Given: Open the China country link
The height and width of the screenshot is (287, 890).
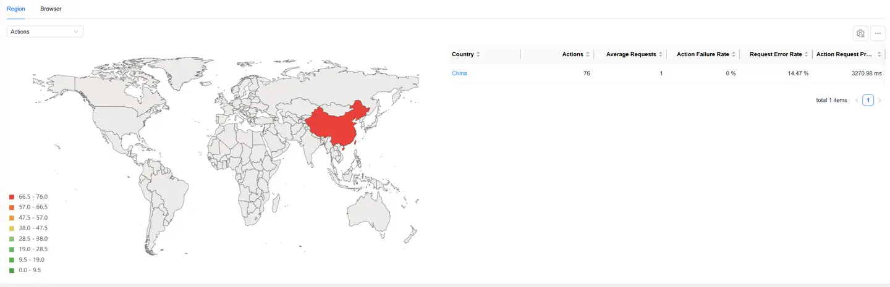Looking at the screenshot, I should tap(459, 73).
